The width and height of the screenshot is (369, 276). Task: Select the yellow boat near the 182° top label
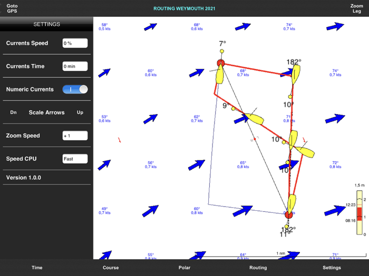[296, 75]
